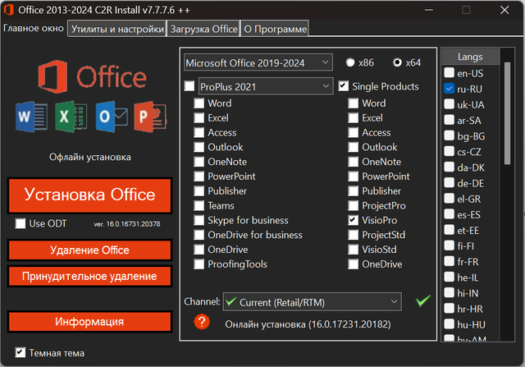Click the ver. 16.0.16731.20378 label
The image size is (525, 367).
pyautogui.click(x=127, y=224)
